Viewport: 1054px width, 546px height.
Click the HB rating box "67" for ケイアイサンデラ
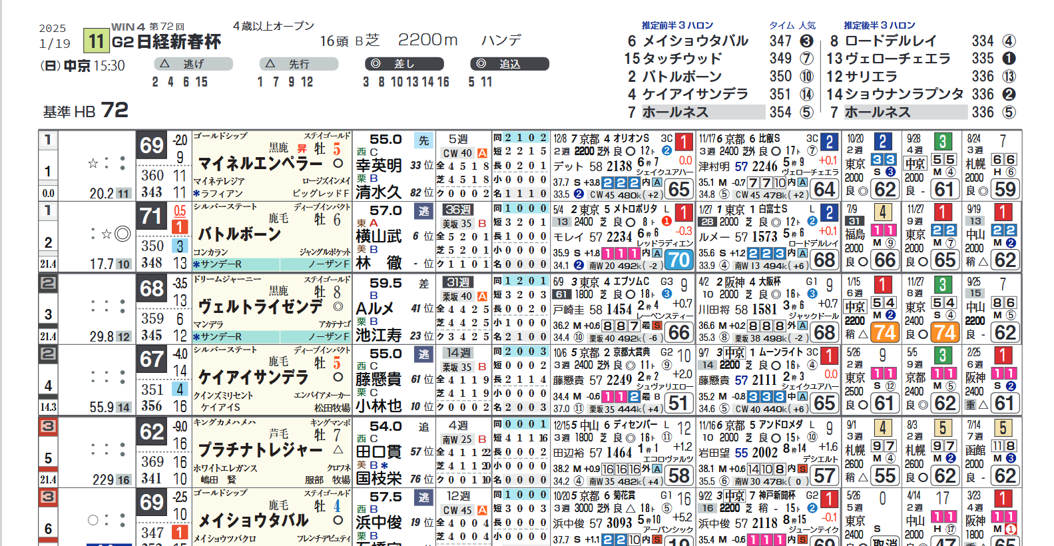coord(151,360)
